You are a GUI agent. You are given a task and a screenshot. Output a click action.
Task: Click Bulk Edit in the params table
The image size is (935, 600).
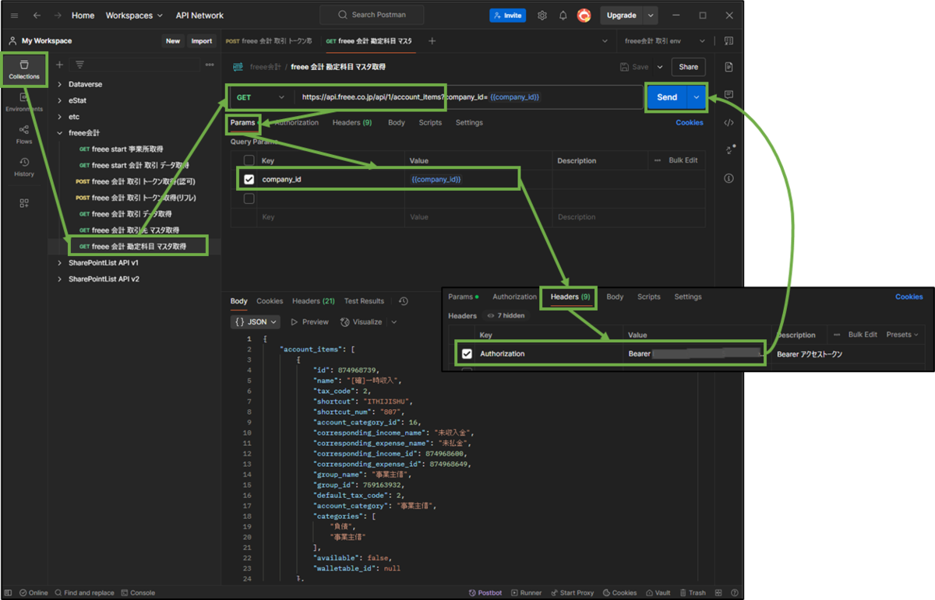pyautogui.click(x=683, y=160)
